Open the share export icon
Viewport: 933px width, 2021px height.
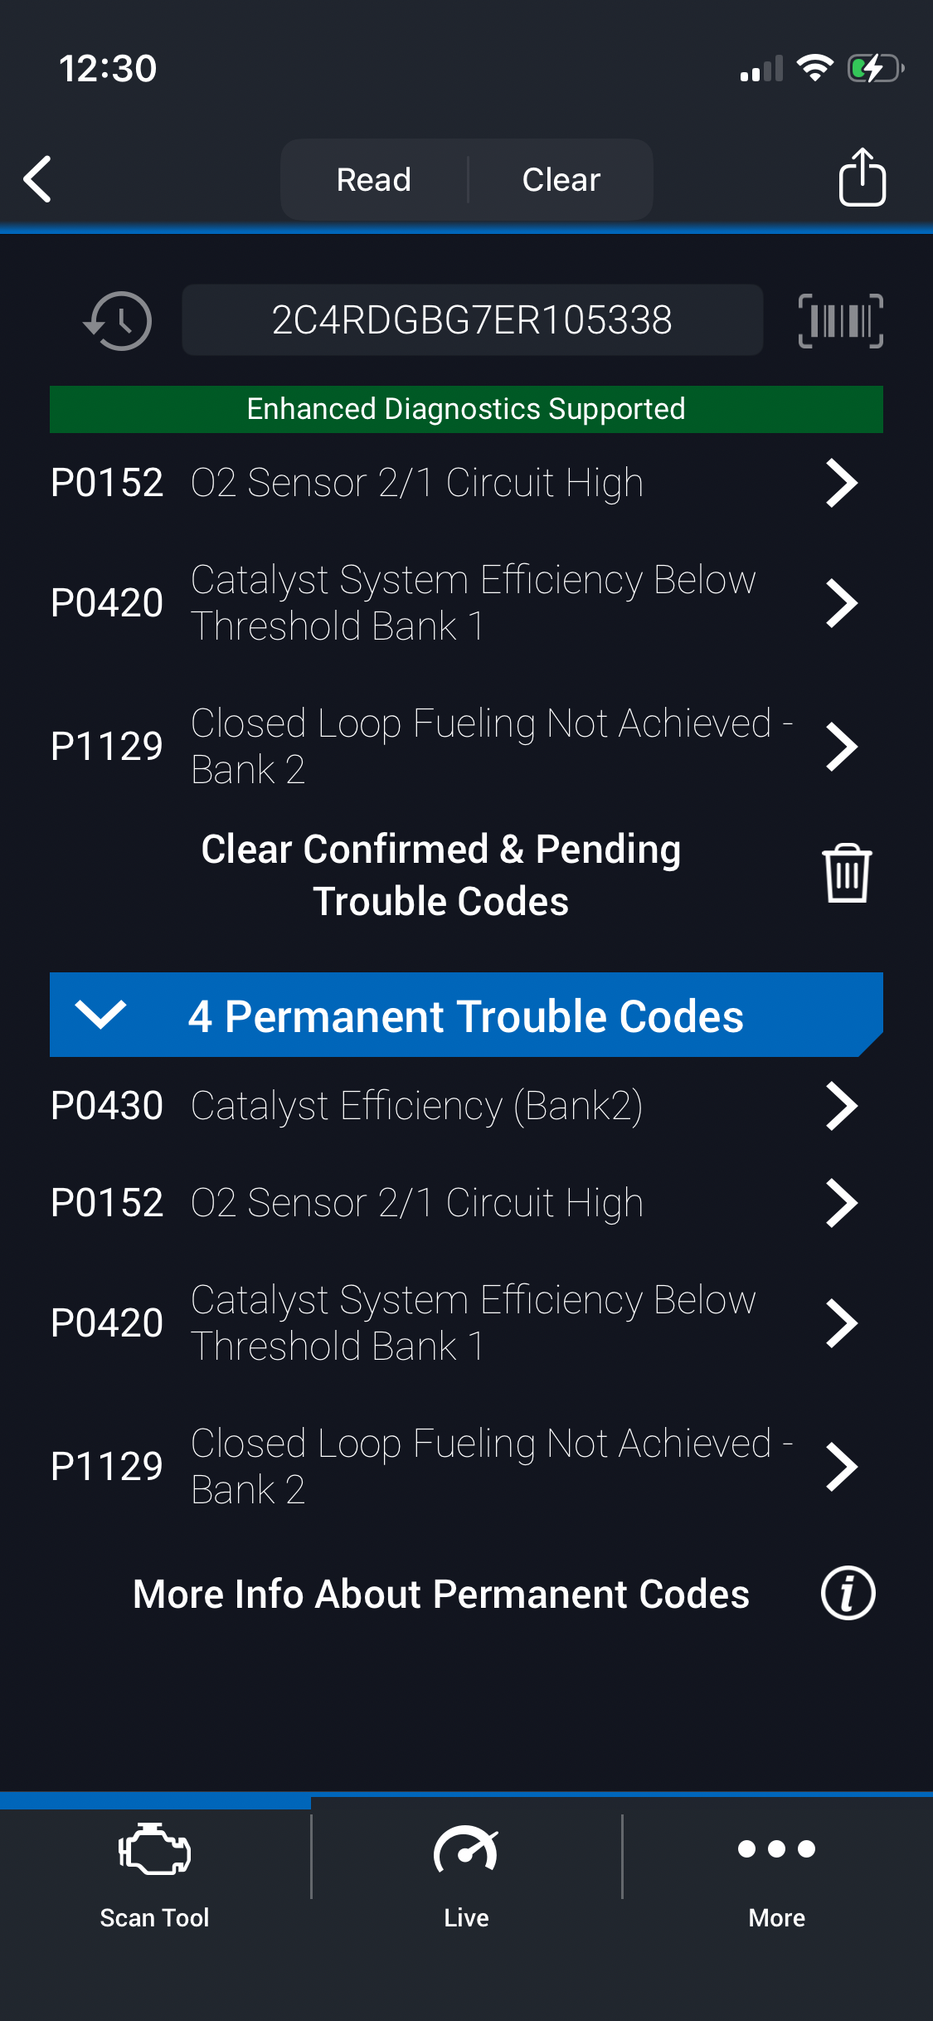862,178
